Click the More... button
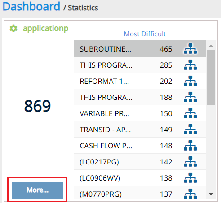The image size is (221, 203). click(x=37, y=190)
